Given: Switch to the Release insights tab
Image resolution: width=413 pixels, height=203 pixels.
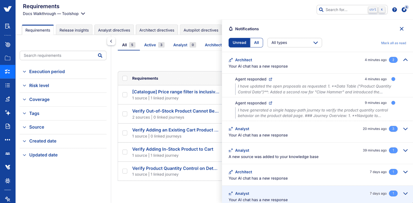Looking at the screenshot, I should (x=74, y=30).
